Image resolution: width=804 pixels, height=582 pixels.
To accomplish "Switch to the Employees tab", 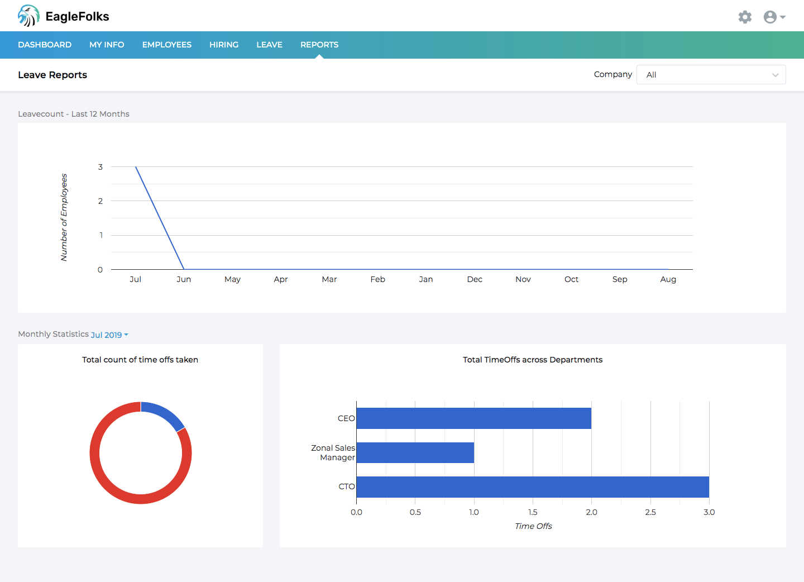I will 167,45.
